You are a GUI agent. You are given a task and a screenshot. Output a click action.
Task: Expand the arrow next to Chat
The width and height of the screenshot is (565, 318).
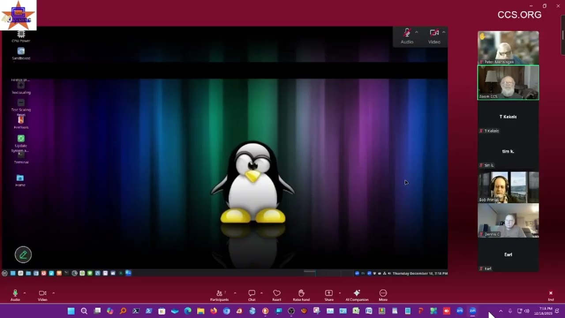pyautogui.click(x=261, y=293)
